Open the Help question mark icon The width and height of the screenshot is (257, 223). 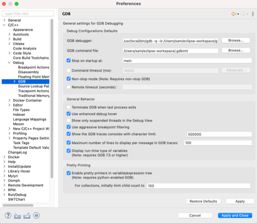click(8, 216)
